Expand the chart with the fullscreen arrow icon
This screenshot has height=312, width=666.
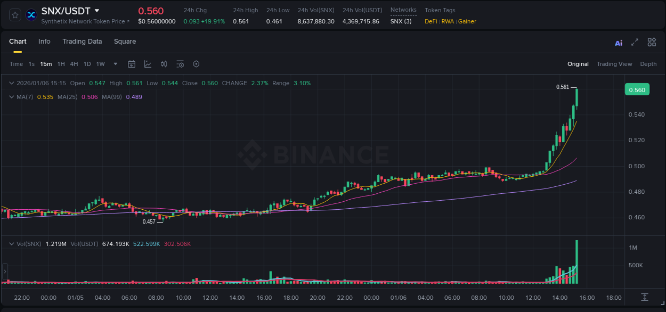tap(634, 42)
